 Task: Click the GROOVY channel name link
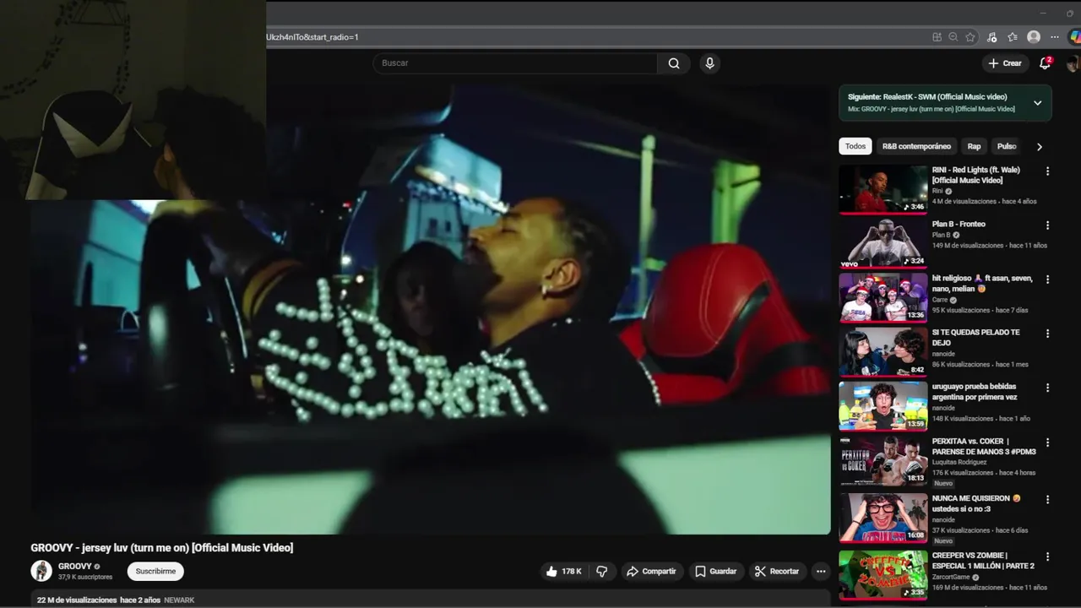[x=74, y=567]
